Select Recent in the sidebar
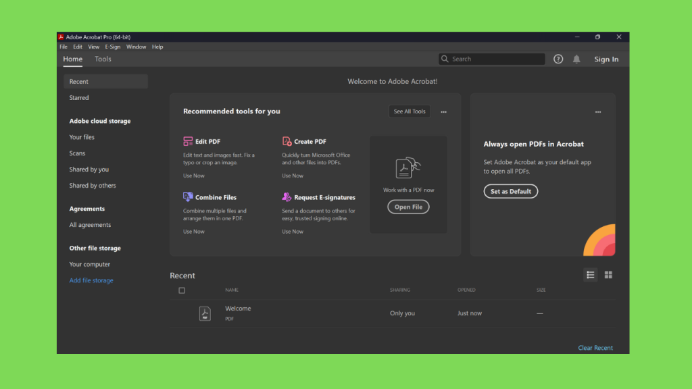Viewport: 692px width, 389px height. coord(106,82)
